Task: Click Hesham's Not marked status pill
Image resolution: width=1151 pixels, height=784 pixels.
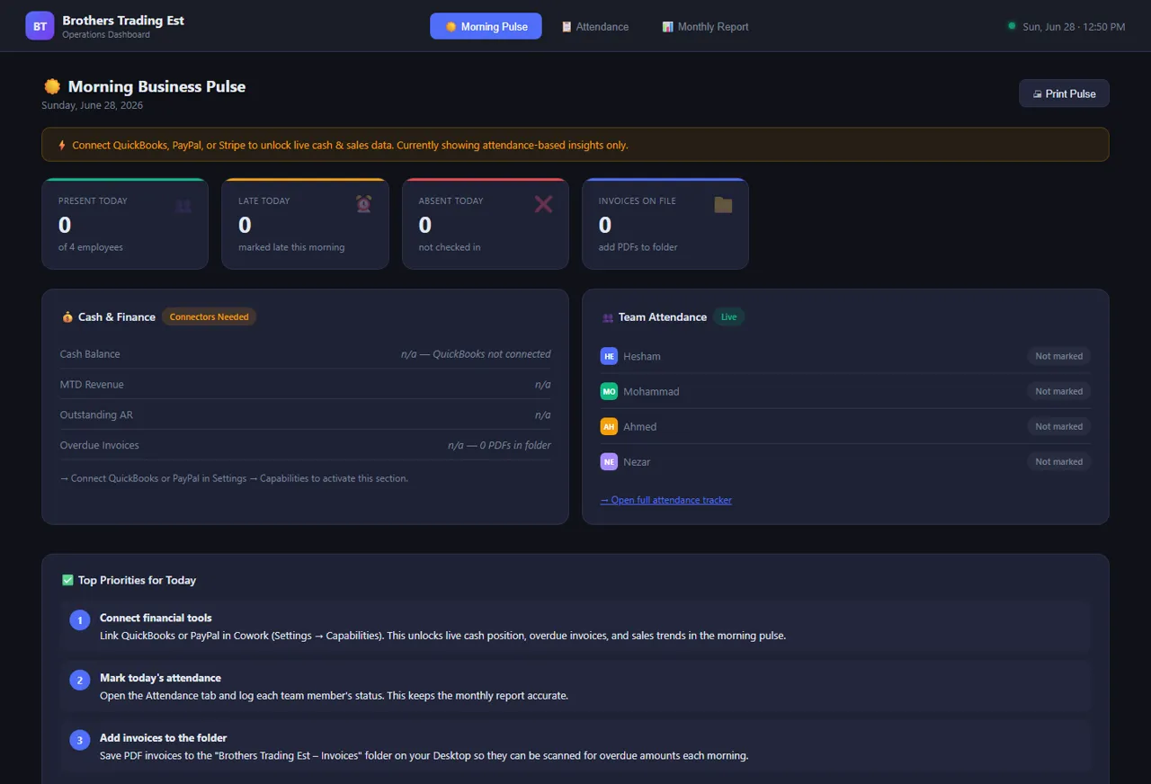Action: pos(1058,356)
